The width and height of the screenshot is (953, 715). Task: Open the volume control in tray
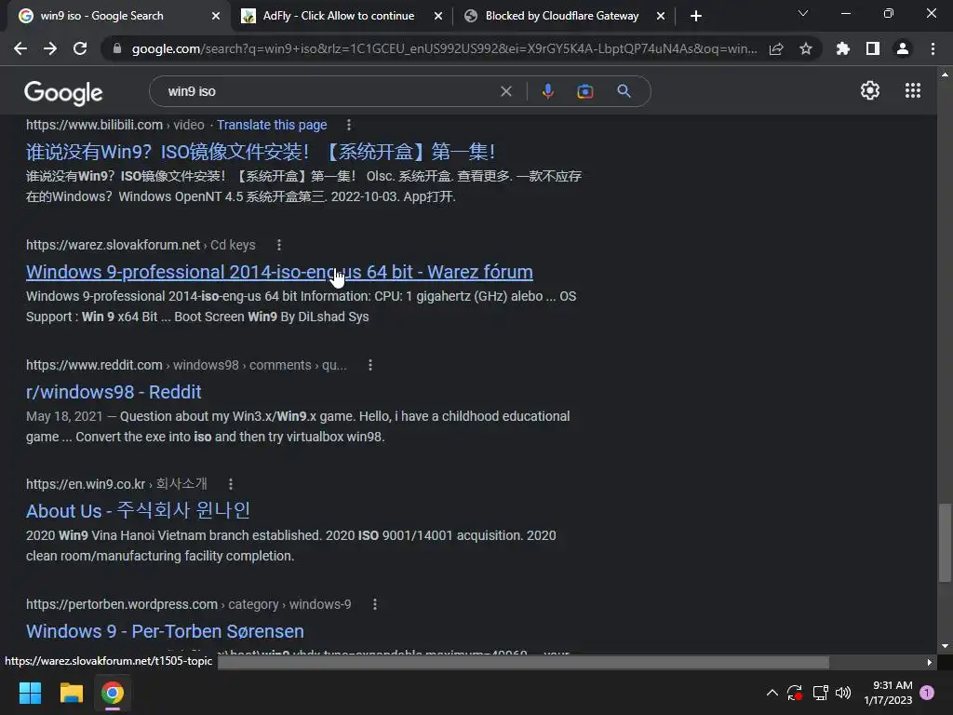(843, 693)
